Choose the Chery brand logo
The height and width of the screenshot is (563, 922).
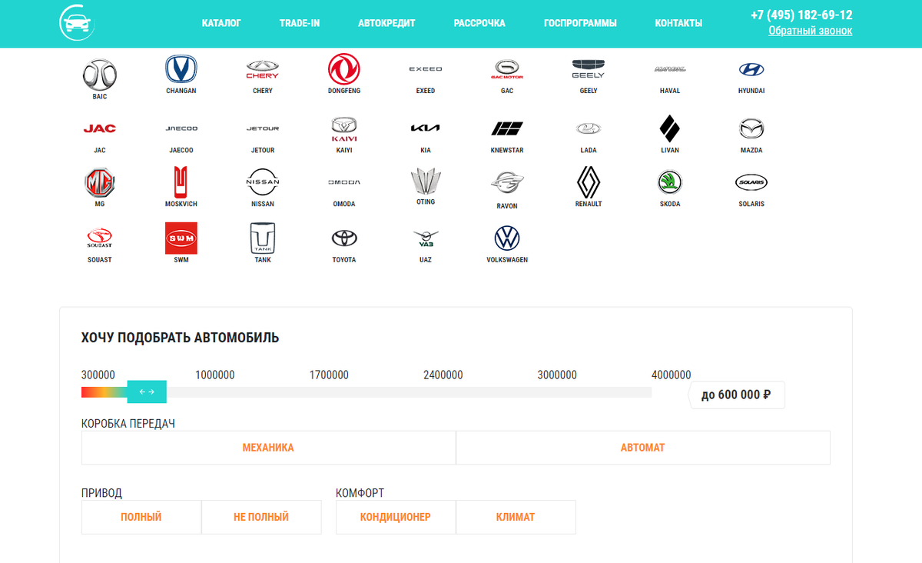point(263,69)
